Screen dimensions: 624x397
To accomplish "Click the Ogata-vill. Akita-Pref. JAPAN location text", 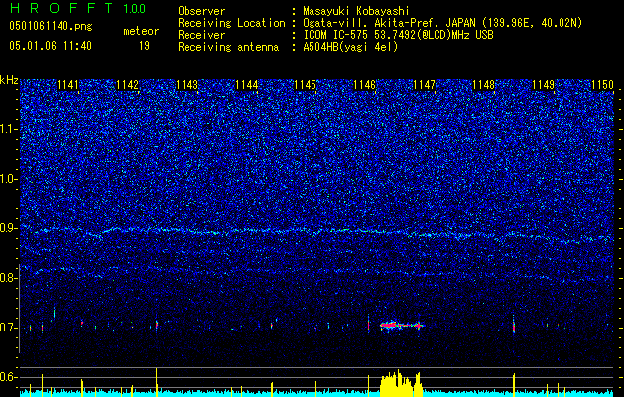I will coord(442,23).
